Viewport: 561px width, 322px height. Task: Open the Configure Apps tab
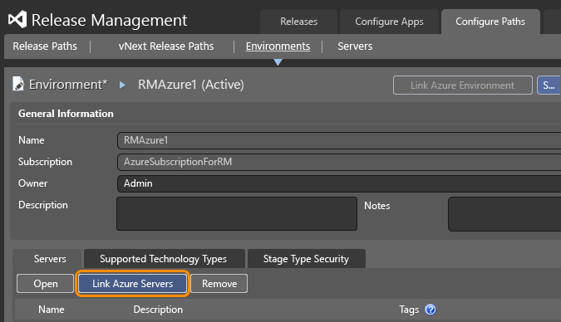pyautogui.click(x=389, y=22)
